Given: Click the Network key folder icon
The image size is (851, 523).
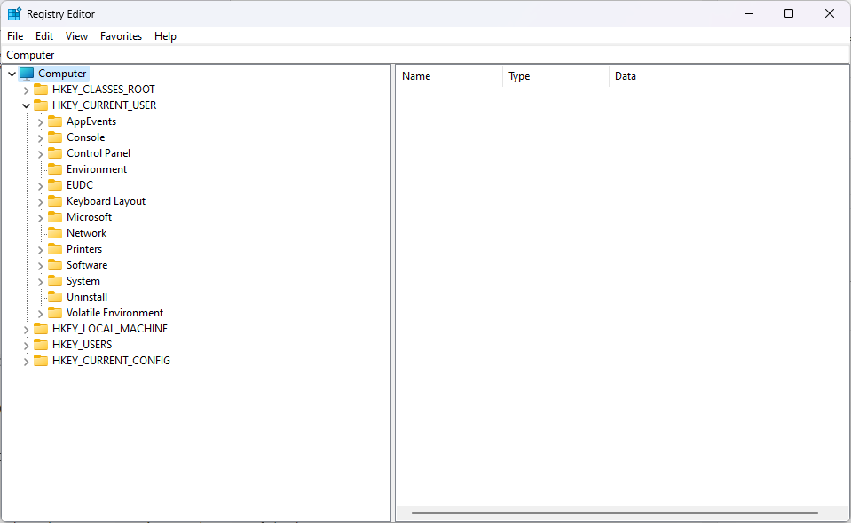Looking at the screenshot, I should (55, 233).
